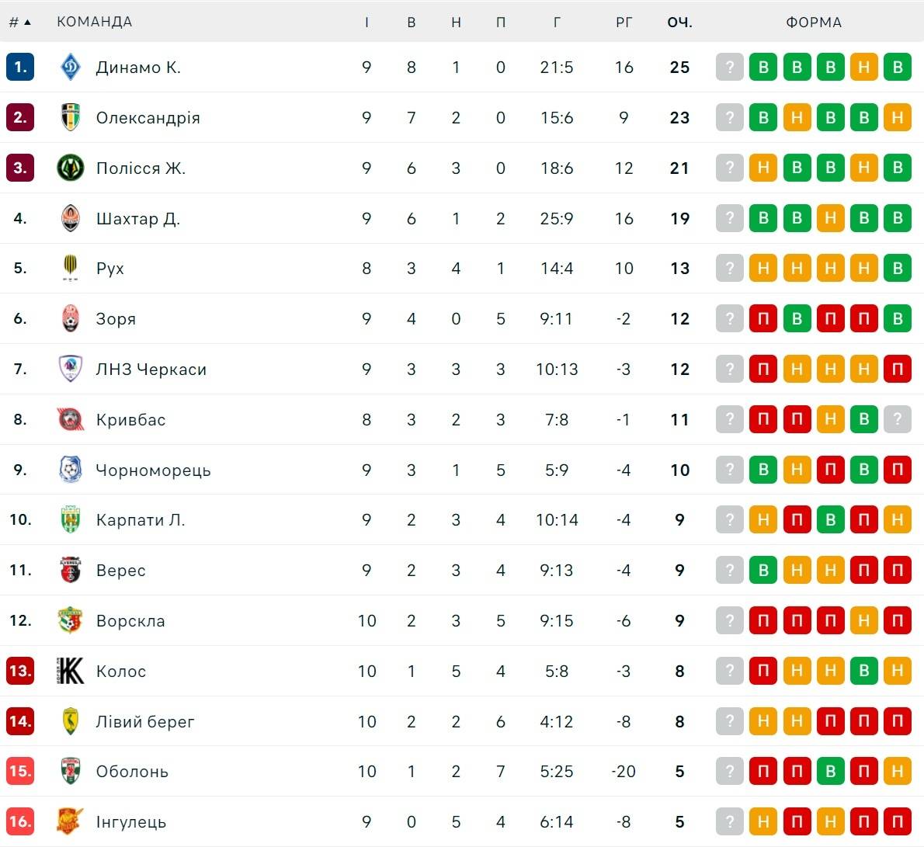Select the Колос K logo
Image resolution: width=924 pixels, height=847 pixels.
click(x=71, y=671)
